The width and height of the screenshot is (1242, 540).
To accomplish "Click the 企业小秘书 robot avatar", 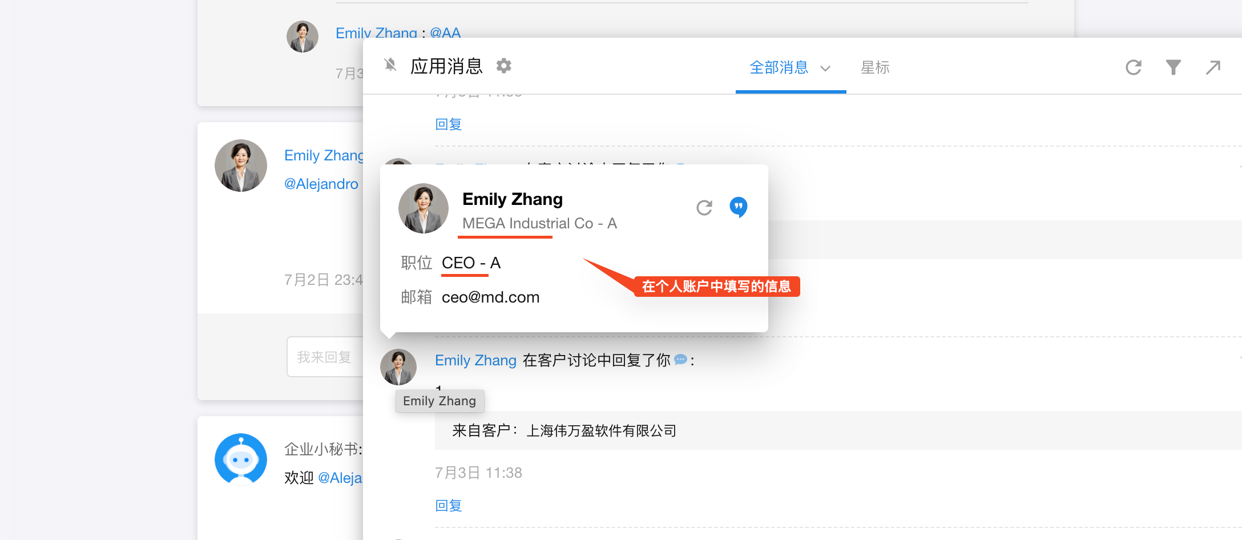I will tap(240, 460).
